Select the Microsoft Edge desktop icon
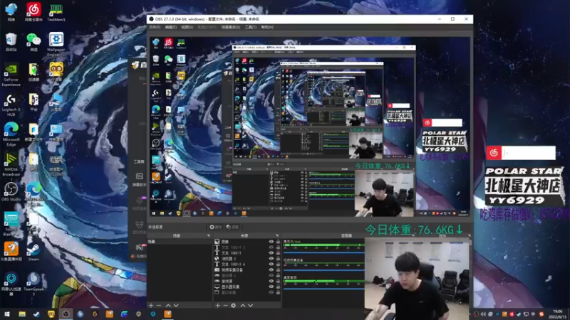The width and height of the screenshot is (570, 320). tap(11, 134)
